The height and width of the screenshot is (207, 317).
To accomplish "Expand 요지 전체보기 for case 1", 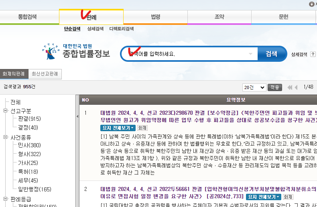I will 118,128.
